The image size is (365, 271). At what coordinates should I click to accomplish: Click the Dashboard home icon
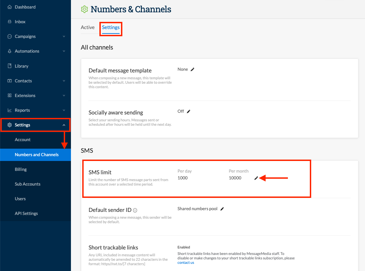(10, 7)
